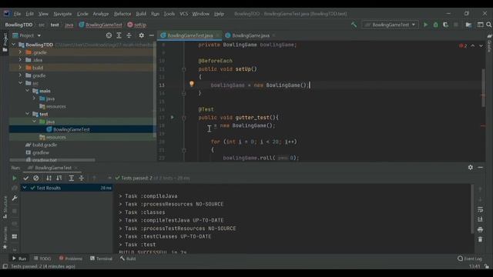
Task: Toggle show ignored tests filter
Action: [x=36, y=178]
